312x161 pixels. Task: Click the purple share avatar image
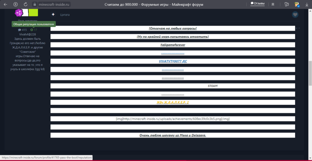[x=19, y=13]
